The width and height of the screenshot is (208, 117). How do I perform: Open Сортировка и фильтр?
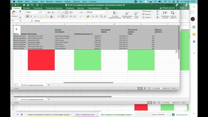(x=165, y=14)
